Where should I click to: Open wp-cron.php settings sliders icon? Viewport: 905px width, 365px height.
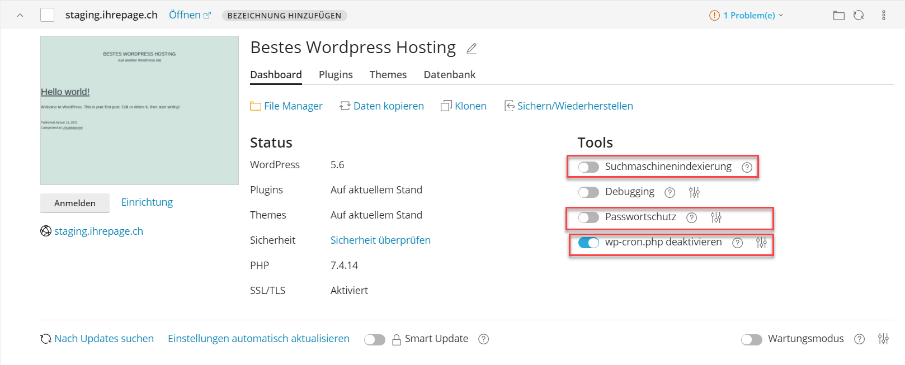pos(761,243)
